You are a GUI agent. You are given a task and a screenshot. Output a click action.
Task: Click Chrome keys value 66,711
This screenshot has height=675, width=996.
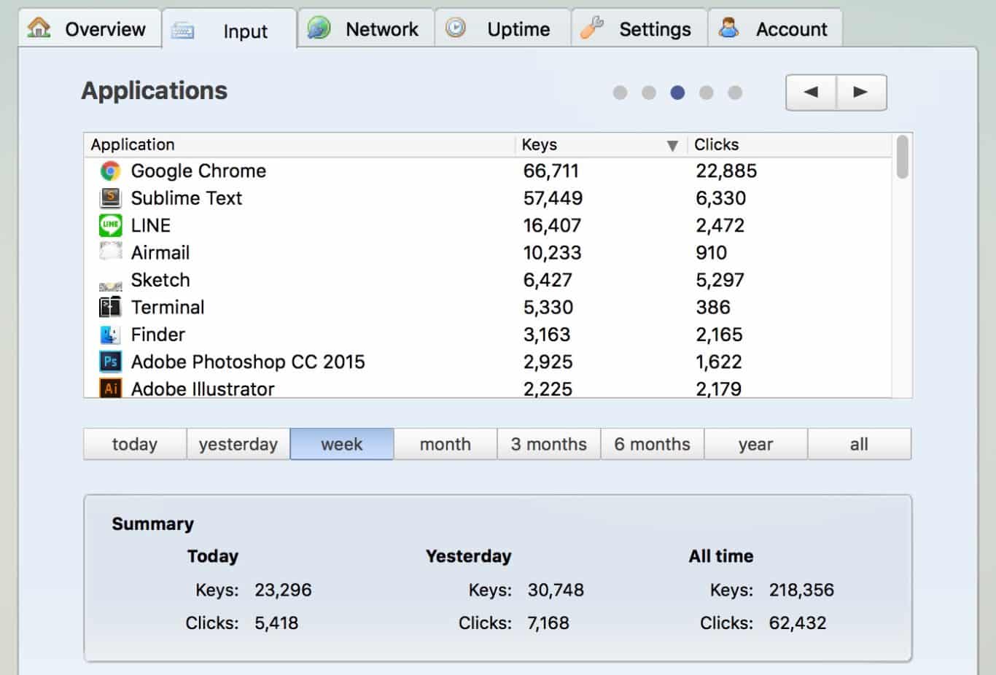coord(551,171)
